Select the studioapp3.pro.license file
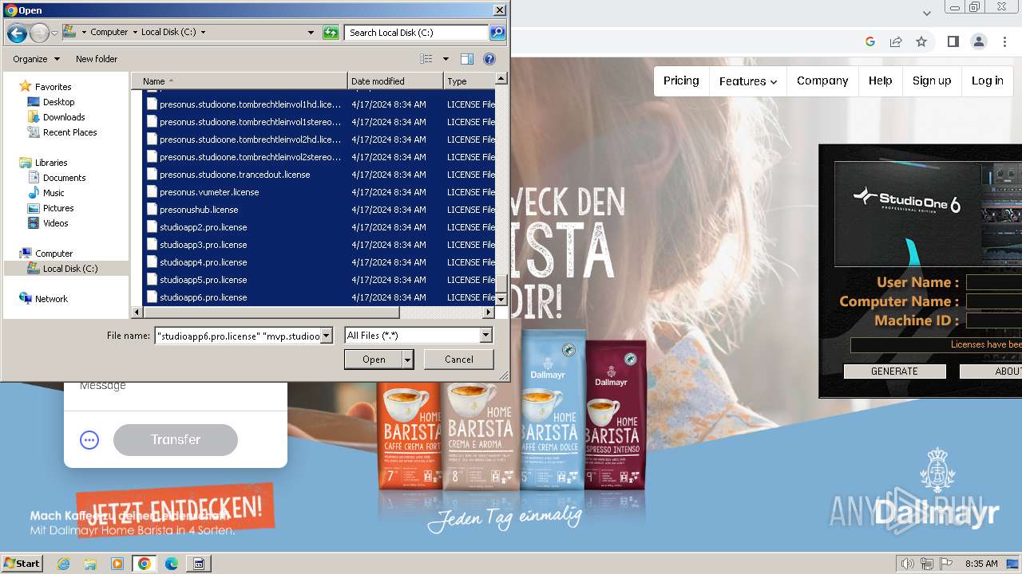 tap(203, 245)
